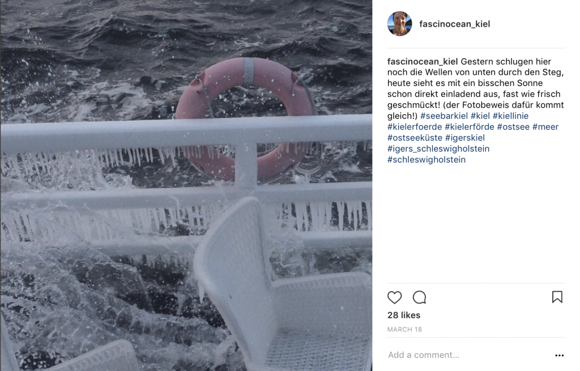Screen dimensions: 580x371
Task: Like the post with the heart icon
Action: (x=394, y=297)
